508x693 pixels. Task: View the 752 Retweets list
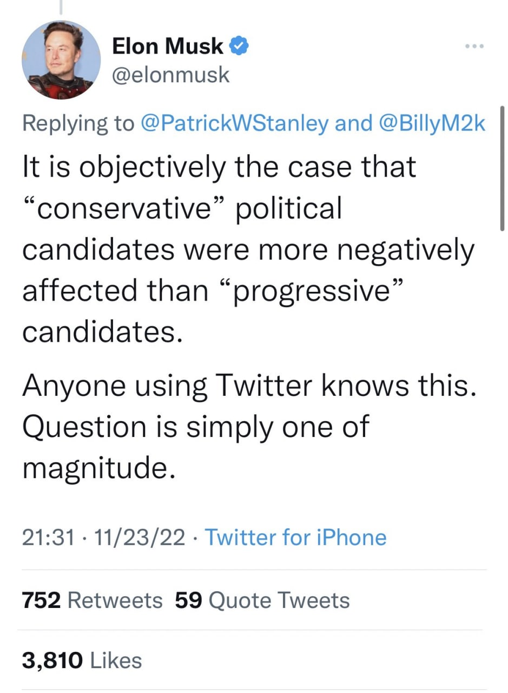point(92,600)
